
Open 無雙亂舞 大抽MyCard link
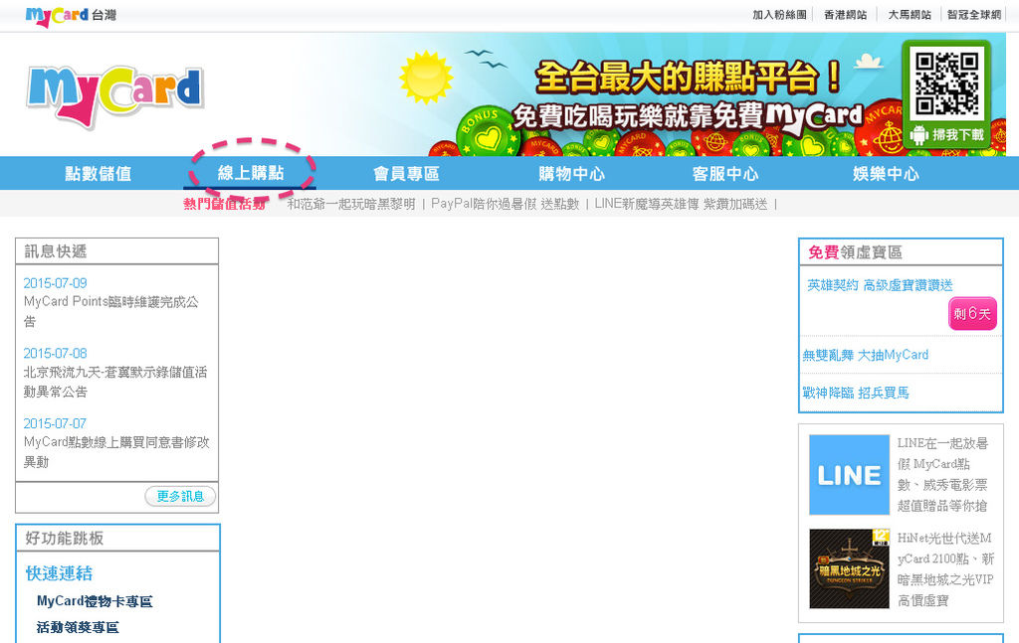tap(866, 355)
